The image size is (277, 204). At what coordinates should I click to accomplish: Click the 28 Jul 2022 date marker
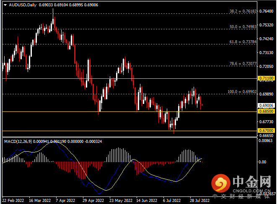(199, 201)
